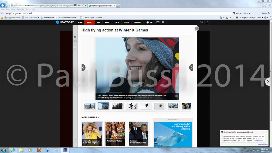Open IE settings gear icon at top right
Image resolution: width=272 pixels, height=153 pixels.
point(270,5)
